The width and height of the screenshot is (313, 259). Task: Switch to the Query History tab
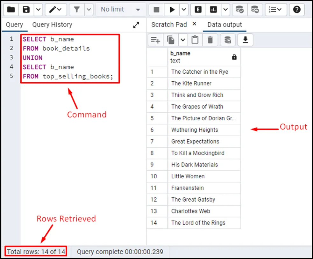point(52,25)
